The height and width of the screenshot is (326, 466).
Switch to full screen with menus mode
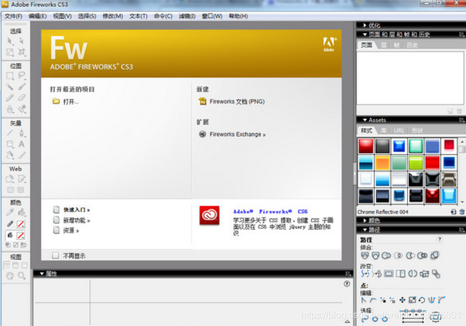tap(15, 265)
